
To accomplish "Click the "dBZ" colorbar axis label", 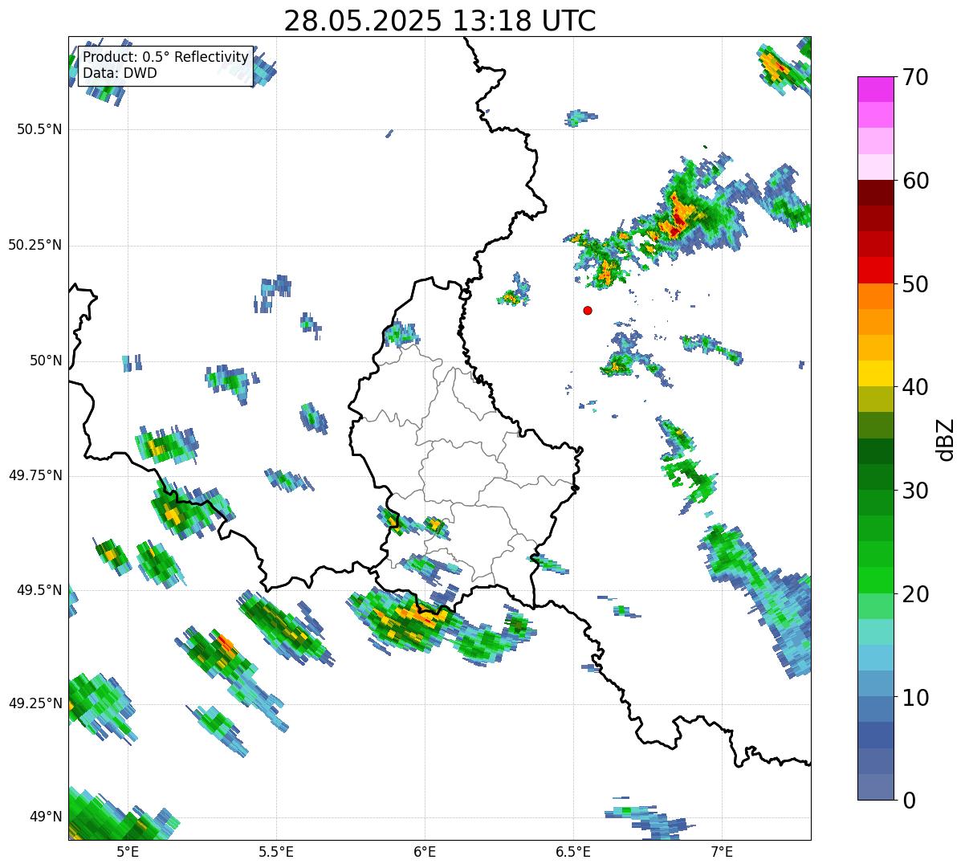I will [x=946, y=439].
